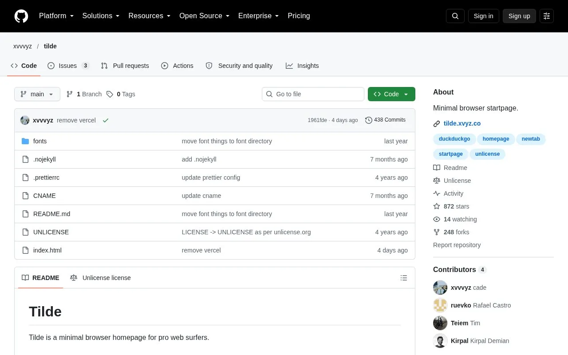Open the green Code dropdown button
Screen dimensions: 568x355
[391, 94]
